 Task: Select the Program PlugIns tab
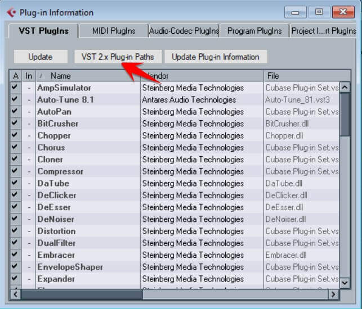[254, 31]
